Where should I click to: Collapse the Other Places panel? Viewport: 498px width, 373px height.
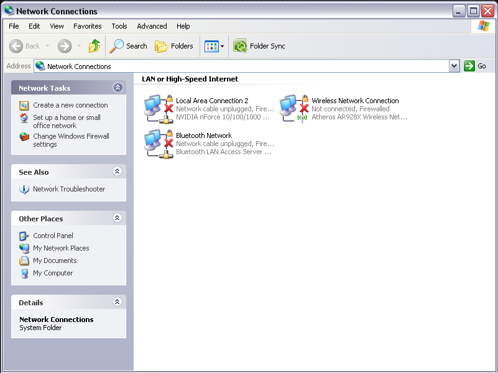[x=118, y=218]
